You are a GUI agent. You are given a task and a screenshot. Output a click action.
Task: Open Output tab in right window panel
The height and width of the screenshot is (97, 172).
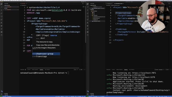pos(113,70)
